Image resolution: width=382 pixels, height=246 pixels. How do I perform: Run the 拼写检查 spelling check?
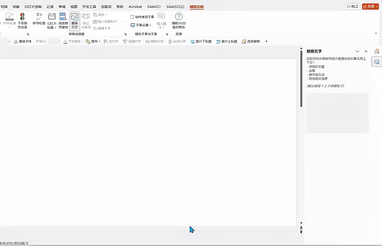pyautogui.click(x=39, y=19)
